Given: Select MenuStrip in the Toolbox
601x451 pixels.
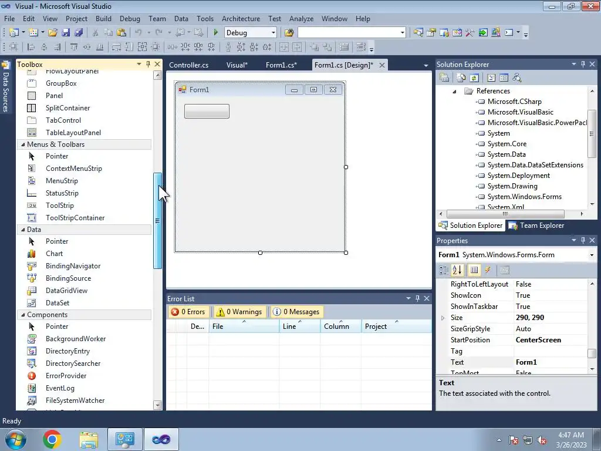Looking at the screenshot, I should 62,181.
